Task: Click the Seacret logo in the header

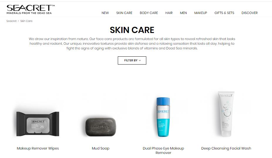Action: point(31,9)
